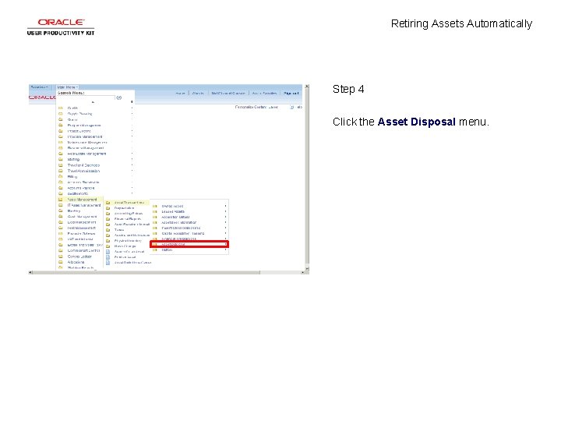Click the Banking entry
Viewport: 561px width, 421px height.
click(x=74, y=210)
